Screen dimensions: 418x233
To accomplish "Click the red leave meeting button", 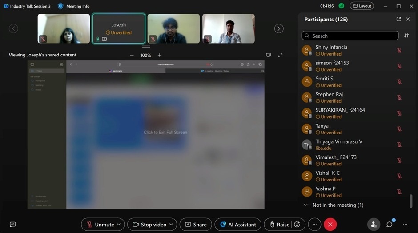I will (x=330, y=225).
